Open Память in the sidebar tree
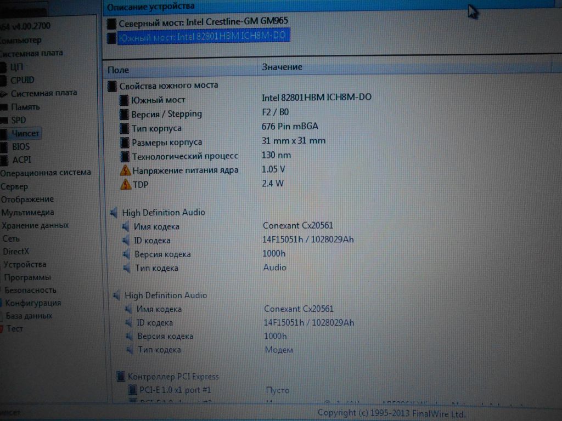This screenshot has height=421, width=562. point(25,107)
